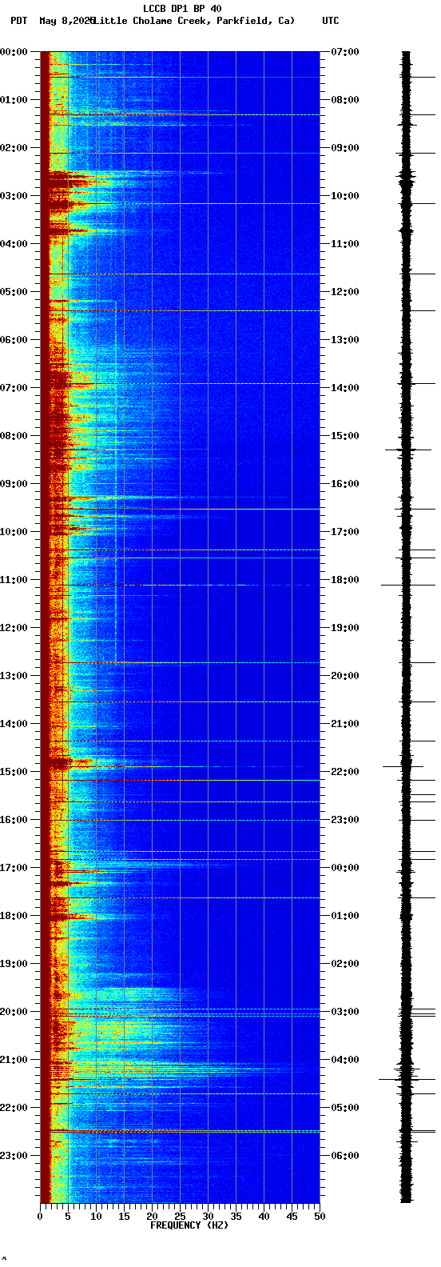Click the 19:00 label on the PDT axis
Image resolution: width=441 pixels, height=1267 pixels.
click(14, 964)
